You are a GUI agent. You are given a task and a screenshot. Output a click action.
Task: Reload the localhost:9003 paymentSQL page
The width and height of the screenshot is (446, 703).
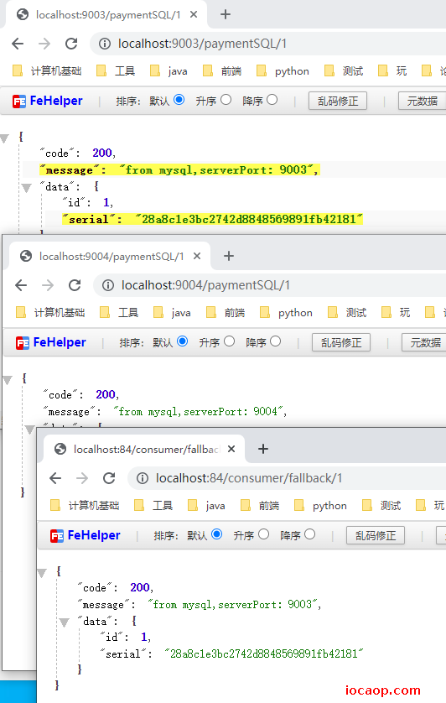click(71, 44)
